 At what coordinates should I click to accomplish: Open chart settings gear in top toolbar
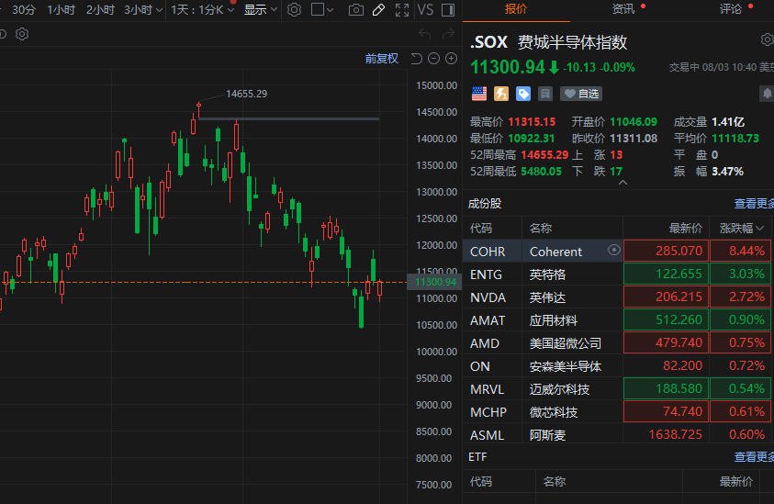click(x=294, y=10)
